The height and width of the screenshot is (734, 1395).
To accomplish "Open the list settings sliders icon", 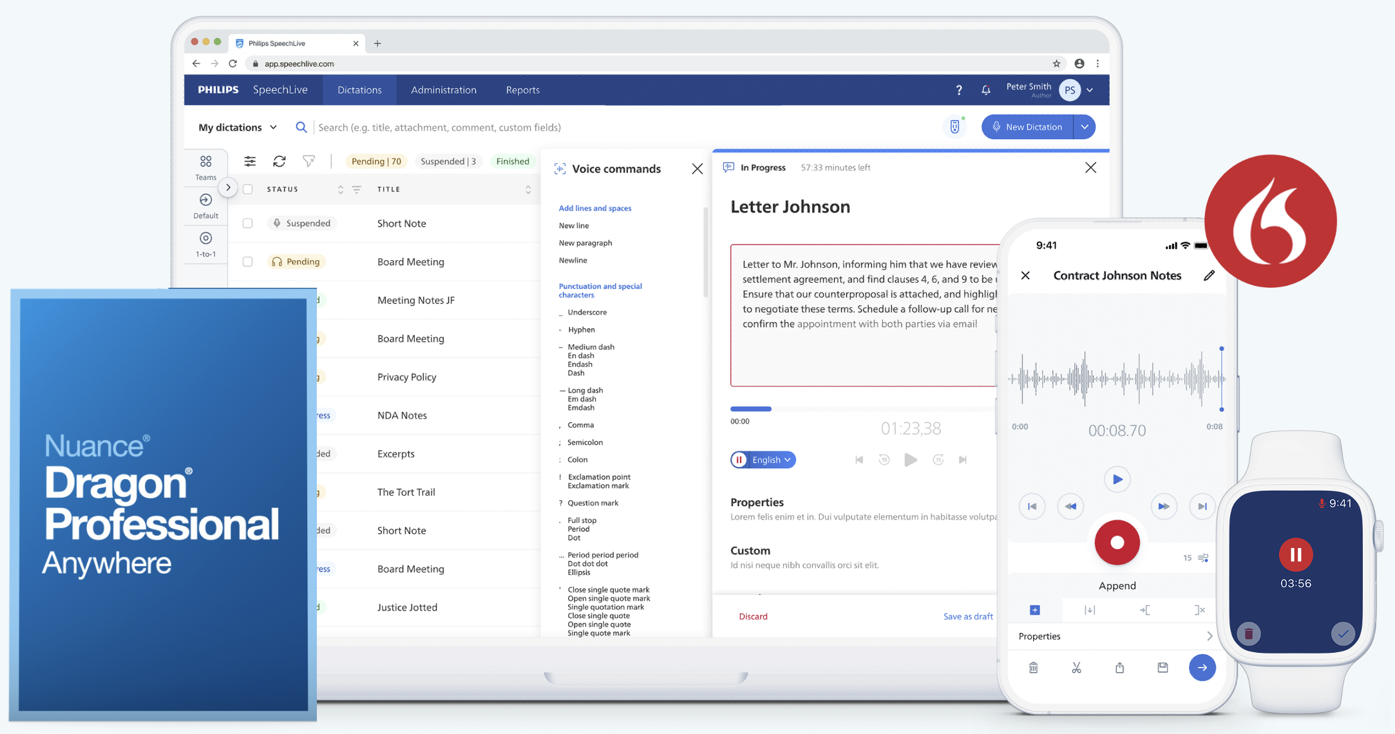I will [x=250, y=161].
